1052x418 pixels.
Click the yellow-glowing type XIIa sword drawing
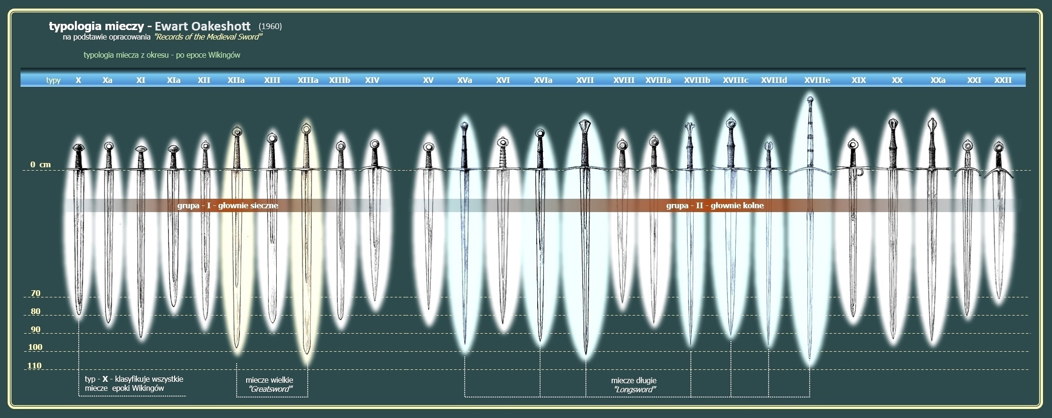coord(236,238)
